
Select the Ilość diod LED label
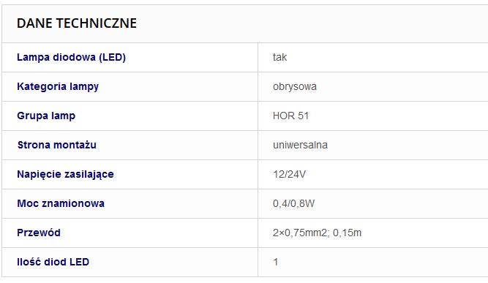tap(53, 262)
